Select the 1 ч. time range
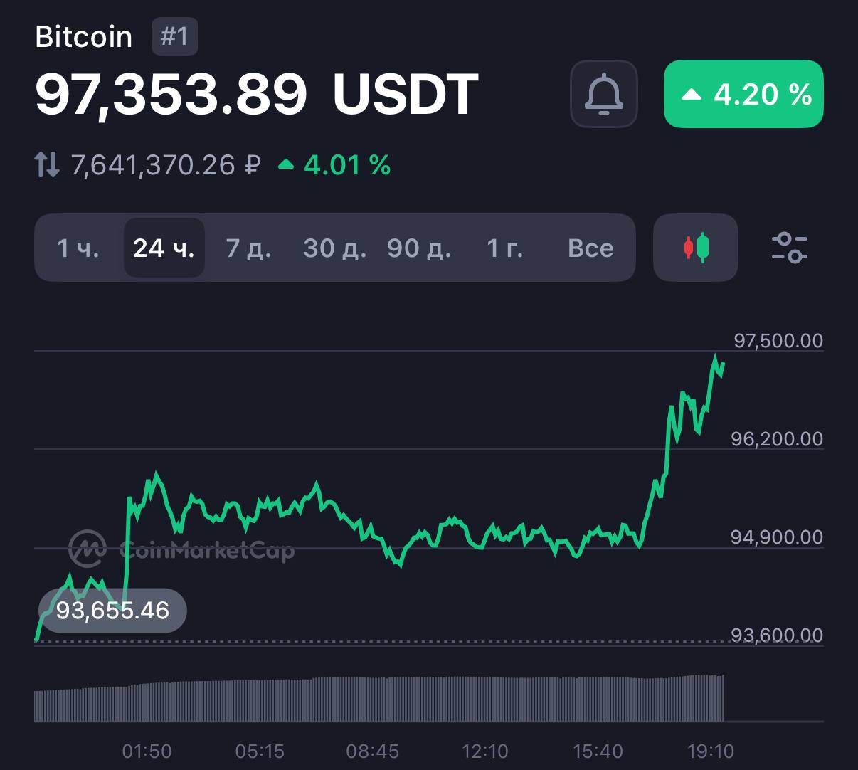The height and width of the screenshot is (770, 858). (x=78, y=248)
